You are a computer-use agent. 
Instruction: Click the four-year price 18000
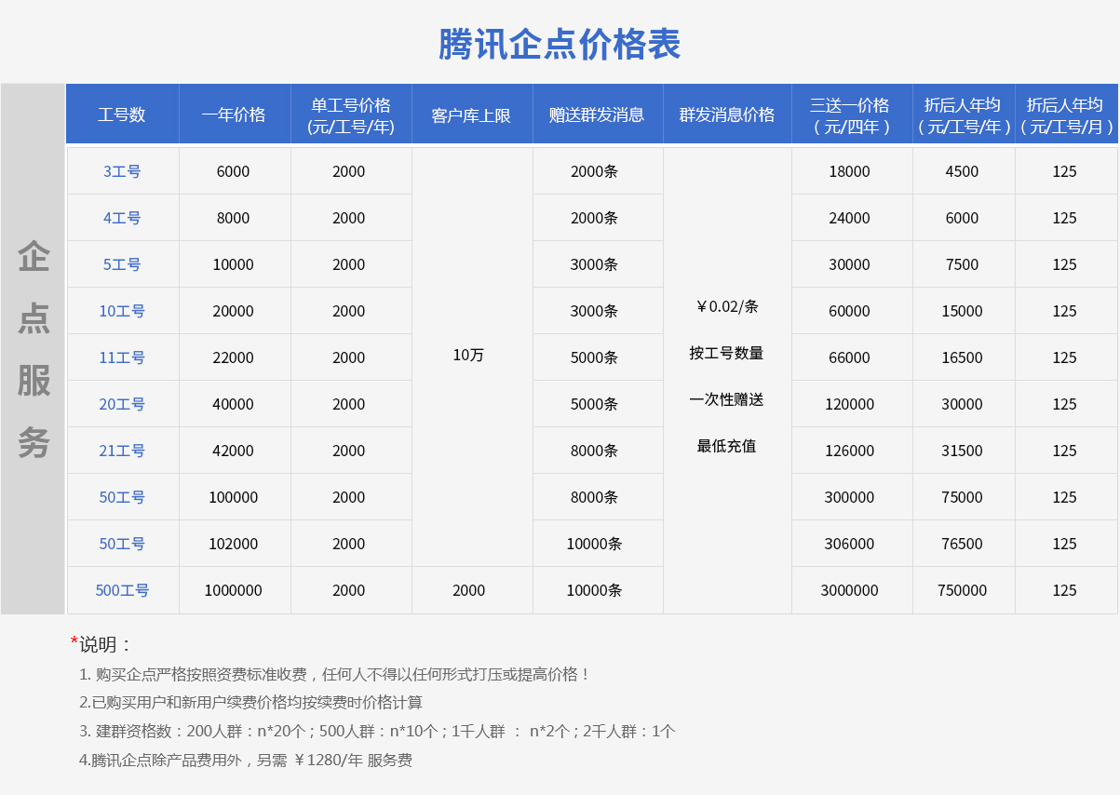pos(849,171)
